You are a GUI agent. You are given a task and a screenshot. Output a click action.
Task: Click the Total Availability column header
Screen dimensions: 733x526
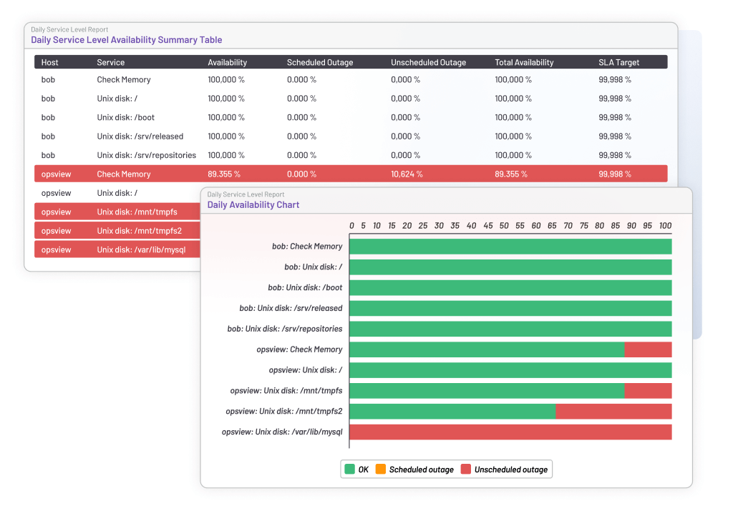click(524, 63)
